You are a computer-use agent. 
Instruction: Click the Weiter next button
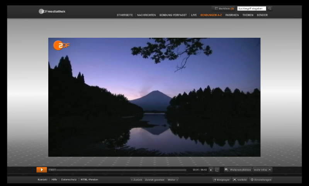pos(173,180)
